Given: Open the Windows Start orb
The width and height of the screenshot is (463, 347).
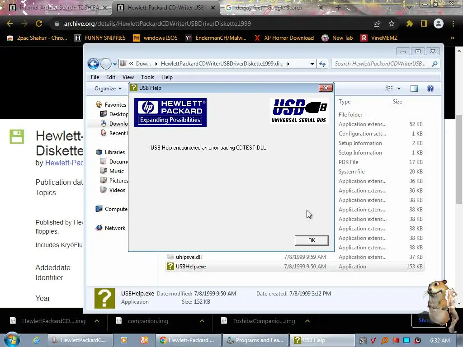Looking at the screenshot, I should [12, 340].
